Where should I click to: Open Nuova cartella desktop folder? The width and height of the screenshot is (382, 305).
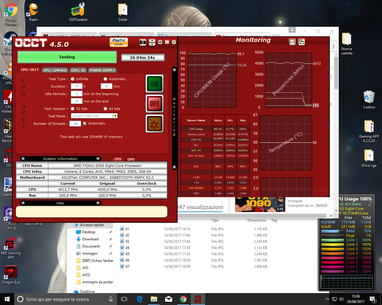pos(346,44)
